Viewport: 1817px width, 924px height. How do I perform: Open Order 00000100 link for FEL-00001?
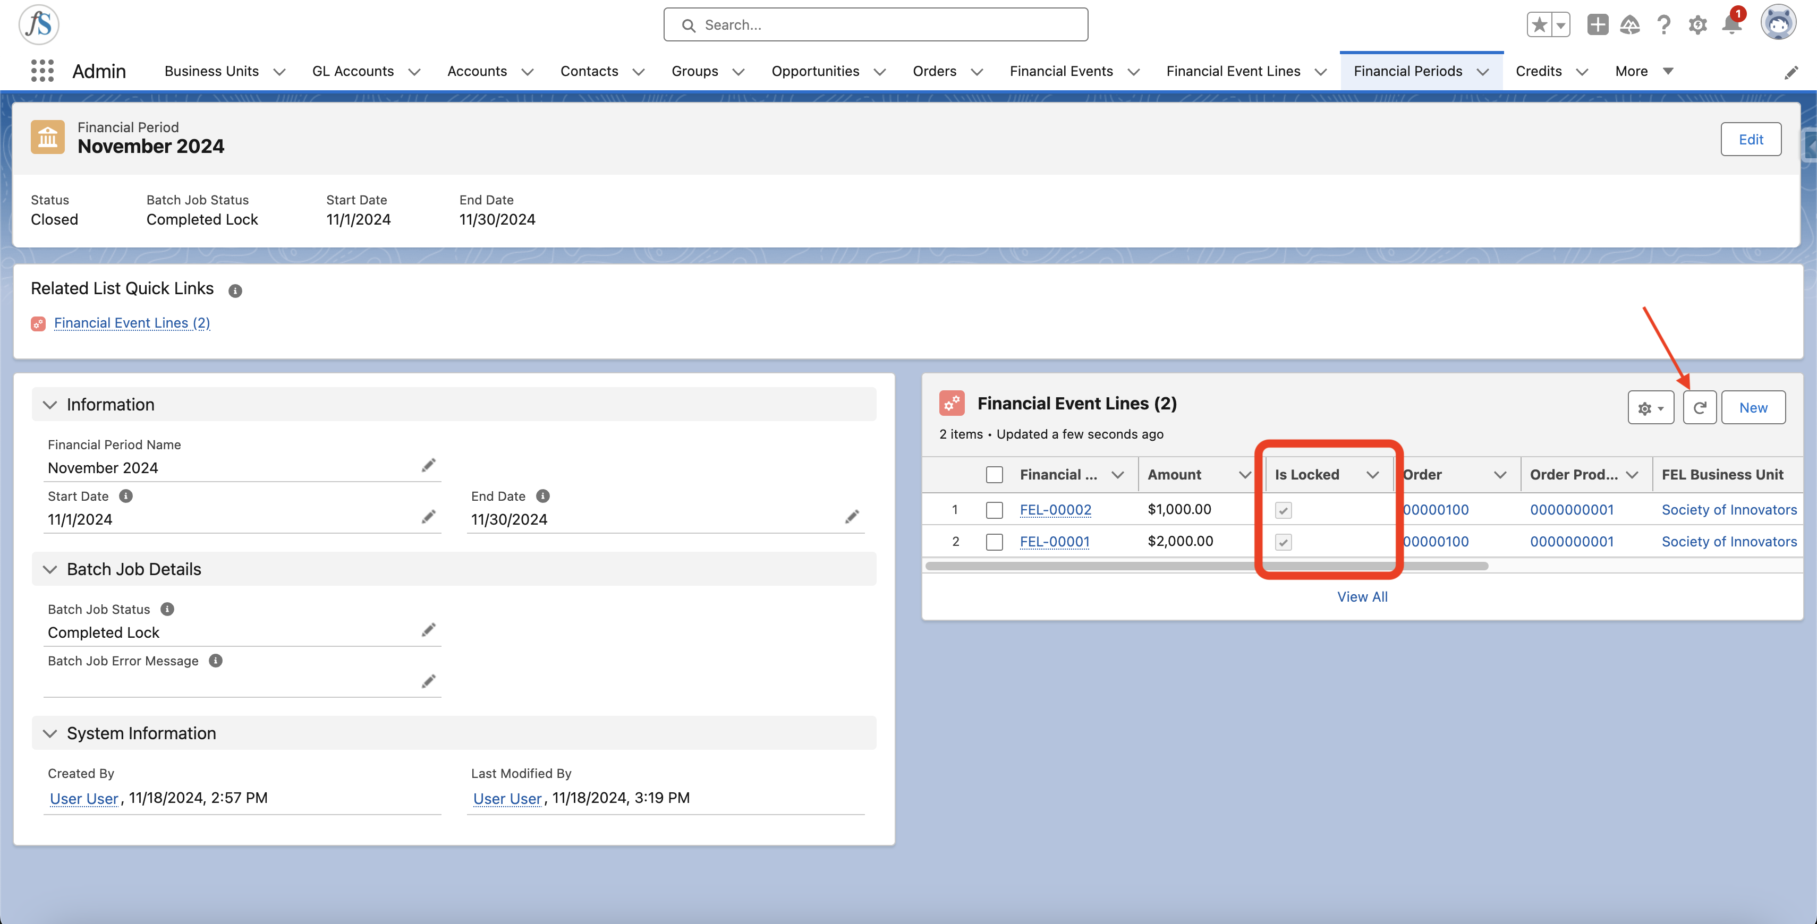click(x=1436, y=541)
